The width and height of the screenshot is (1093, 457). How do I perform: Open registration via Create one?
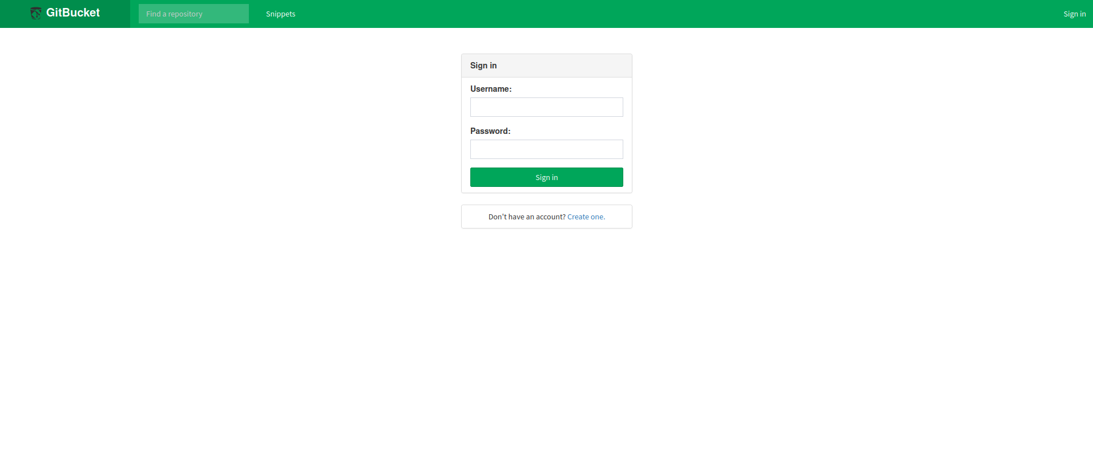(x=586, y=217)
